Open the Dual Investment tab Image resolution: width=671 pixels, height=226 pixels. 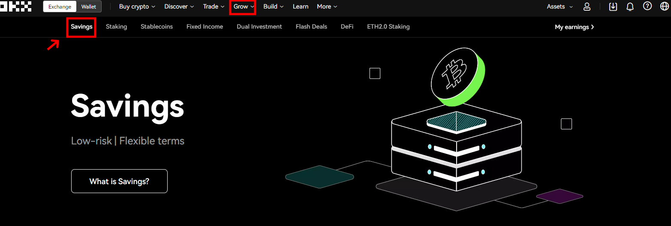(x=259, y=26)
